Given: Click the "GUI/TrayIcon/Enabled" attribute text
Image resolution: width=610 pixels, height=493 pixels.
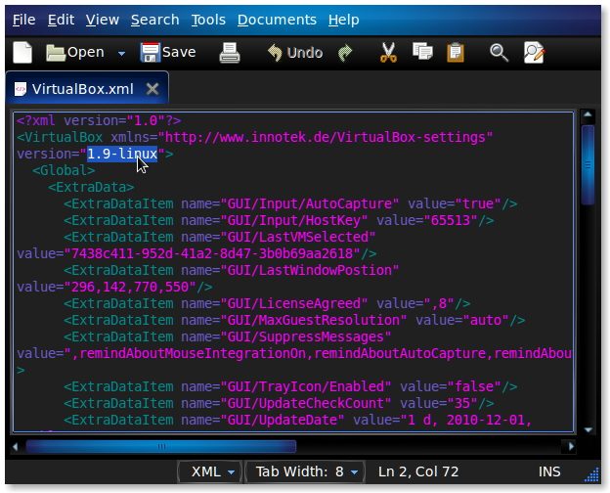Looking at the screenshot, I should (x=305, y=386).
